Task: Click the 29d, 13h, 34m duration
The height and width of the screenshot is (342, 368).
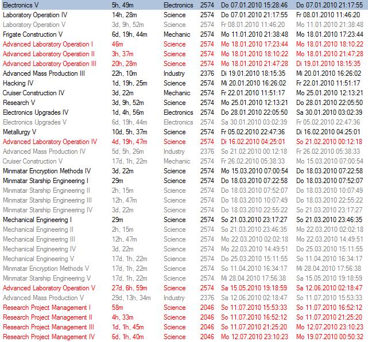Action: (131, 298)
